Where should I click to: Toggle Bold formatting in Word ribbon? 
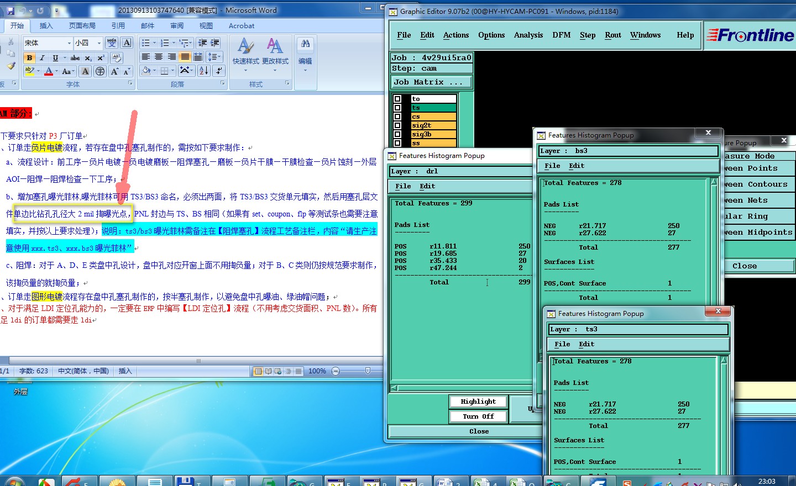[x=29, y=58]
